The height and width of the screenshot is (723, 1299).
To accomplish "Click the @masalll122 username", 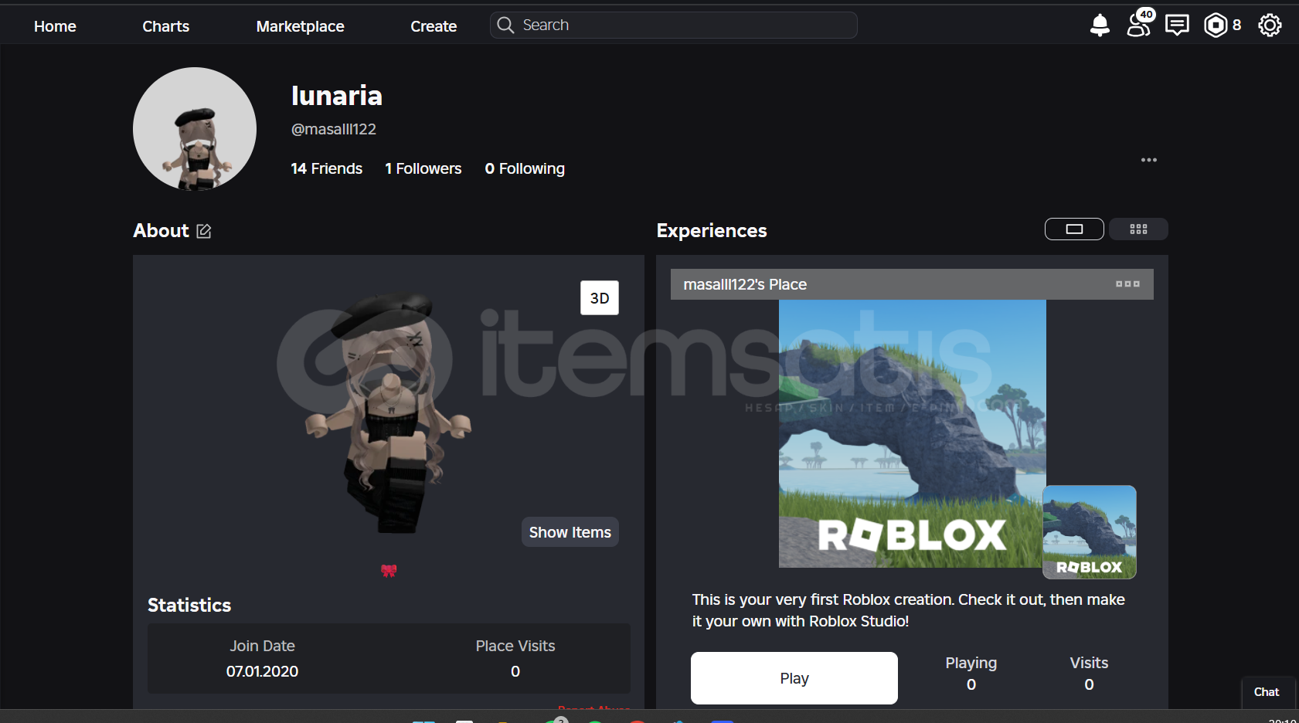I will tap(334, 129).
